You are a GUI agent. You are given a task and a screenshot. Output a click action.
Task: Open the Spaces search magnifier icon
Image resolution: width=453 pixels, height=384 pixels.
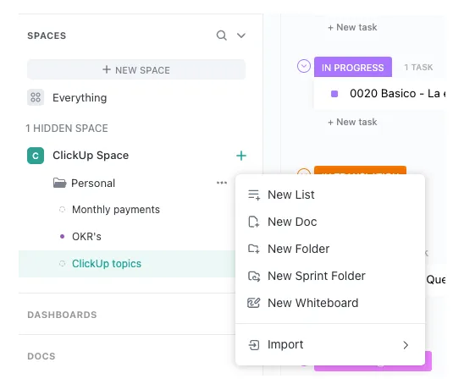(x=221, y=36)
